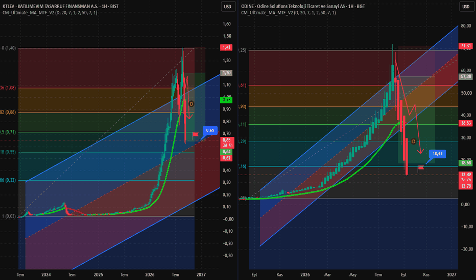Click 2026 on the ODINE time axis
This screenshot has width=476, height=280.
(305, 275)
